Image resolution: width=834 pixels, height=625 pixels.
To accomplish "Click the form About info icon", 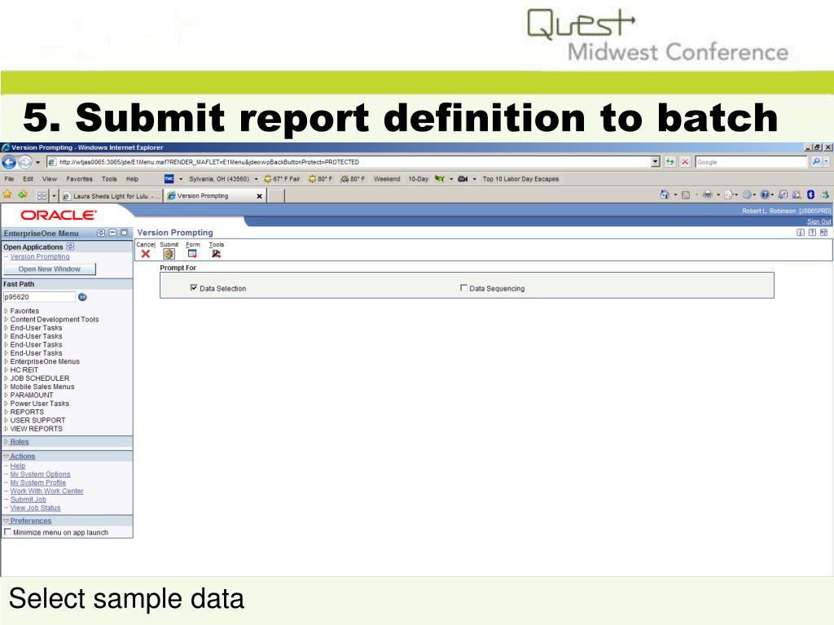I will [801, 233].
